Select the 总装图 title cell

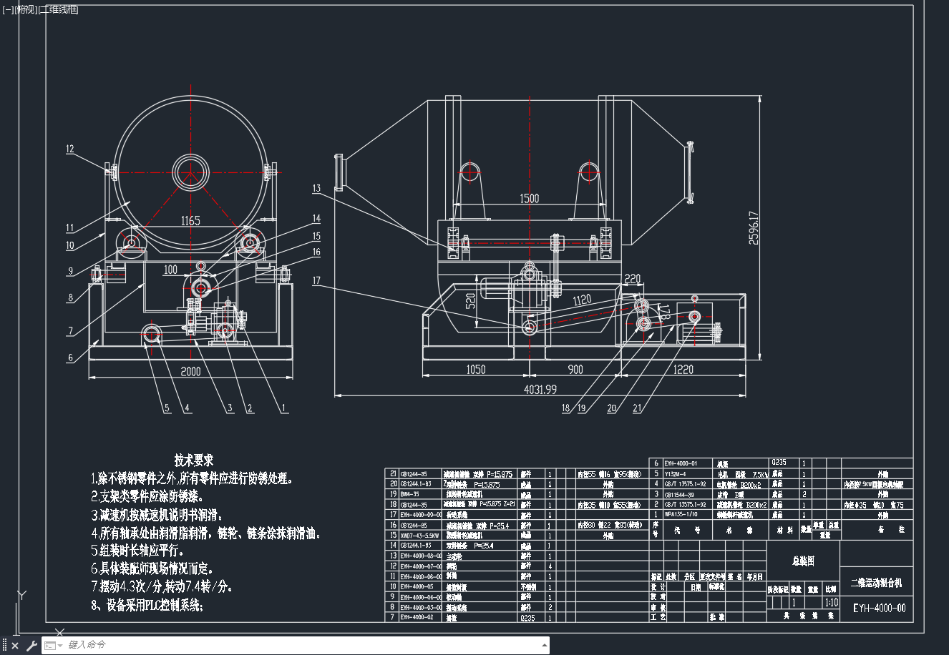[x=803, y=561]
